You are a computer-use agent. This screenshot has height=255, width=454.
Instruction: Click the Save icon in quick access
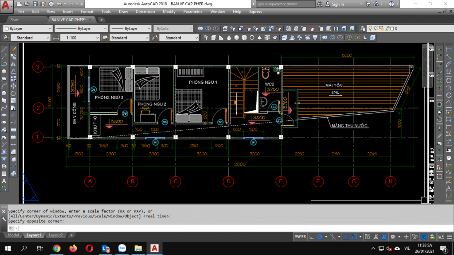[x=35, y=4]
